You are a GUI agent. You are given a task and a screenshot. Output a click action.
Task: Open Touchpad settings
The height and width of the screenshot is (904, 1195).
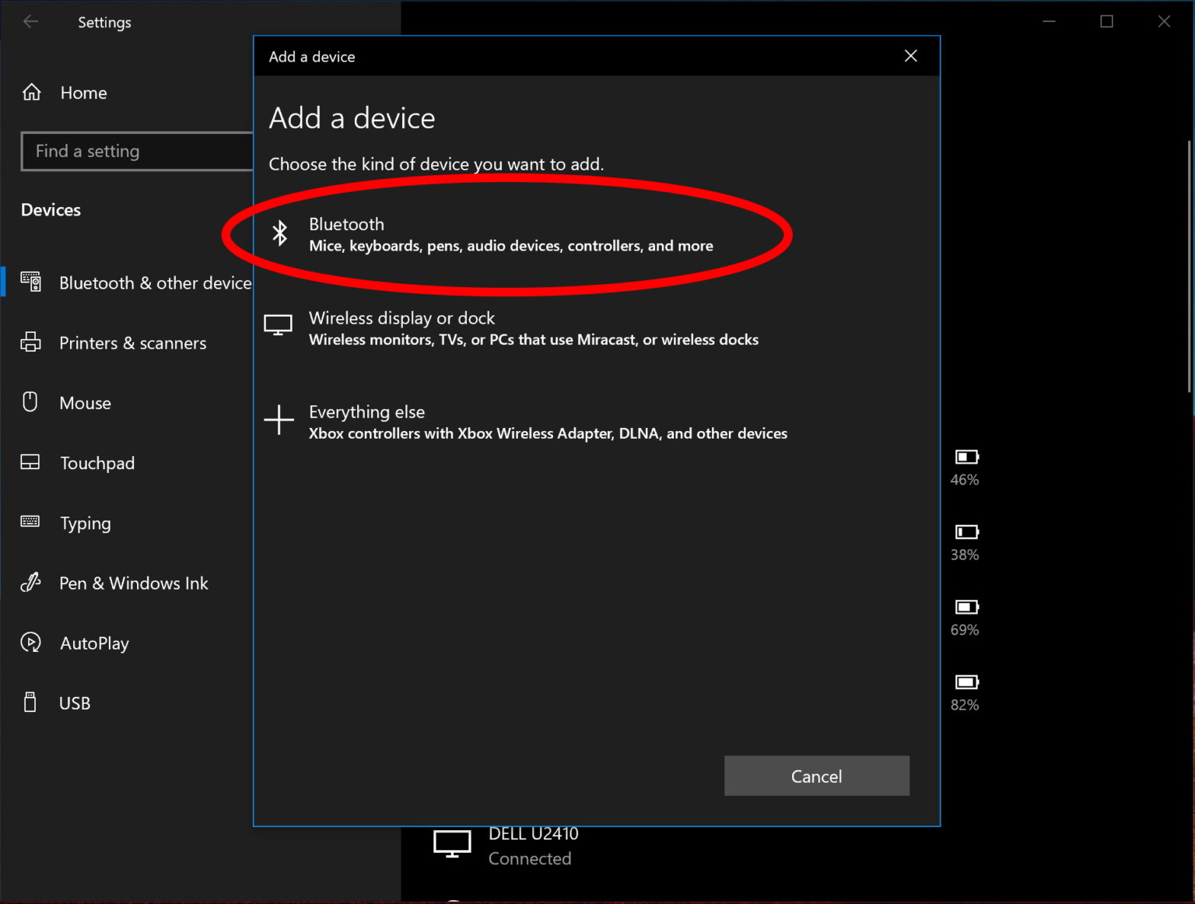97,463
